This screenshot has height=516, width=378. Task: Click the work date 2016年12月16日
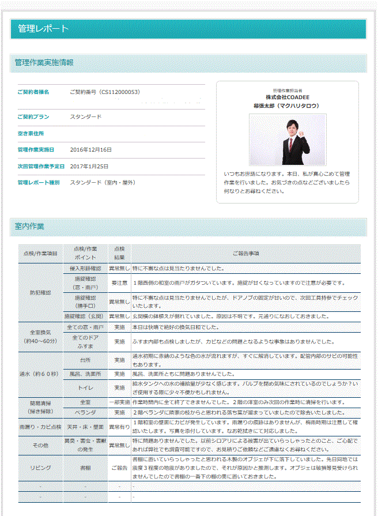click(91, 150)
